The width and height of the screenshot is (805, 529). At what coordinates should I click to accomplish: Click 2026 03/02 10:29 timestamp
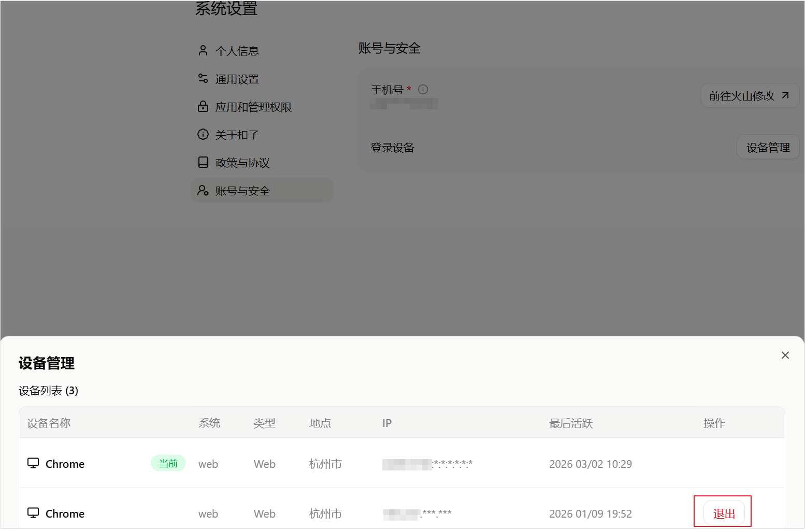tap(591, 464)
